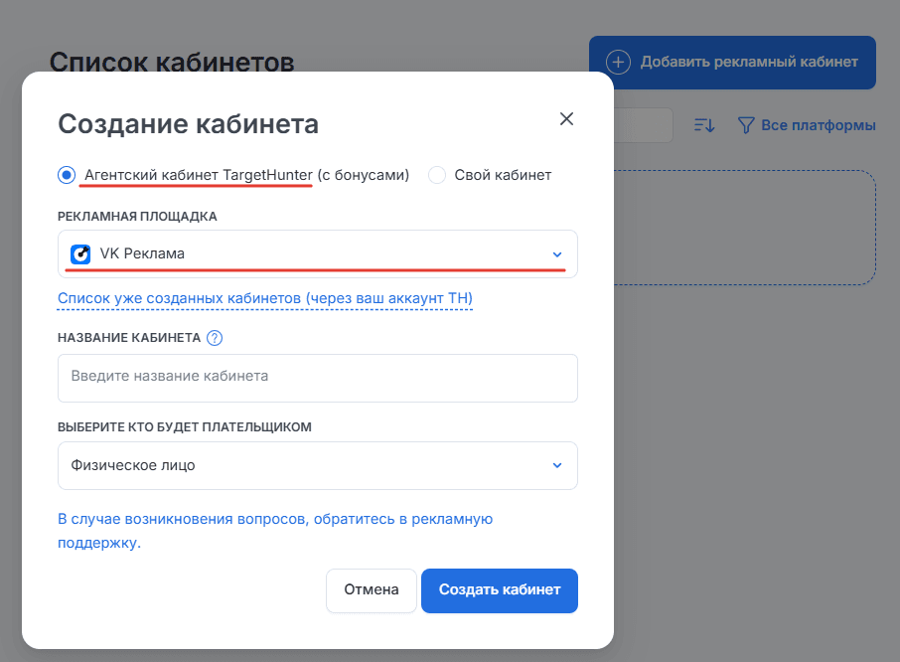Click the Создать кабинет button
Viewport: 900px width, 662px height.
coord(500,590)
